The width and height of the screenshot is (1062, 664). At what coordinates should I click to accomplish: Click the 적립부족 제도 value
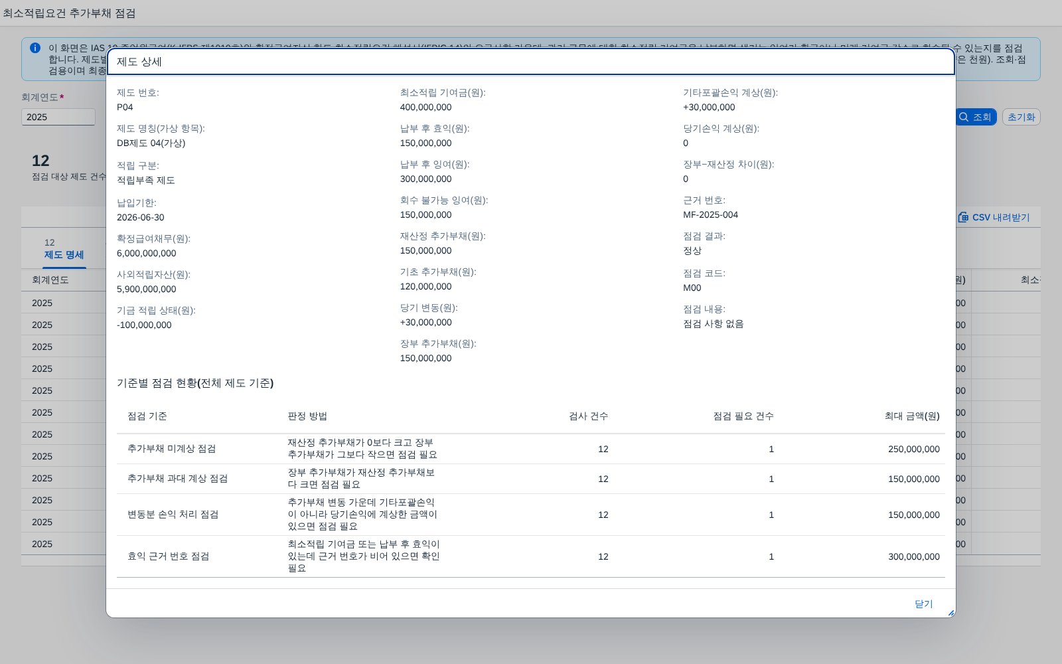tap(146, 180)
